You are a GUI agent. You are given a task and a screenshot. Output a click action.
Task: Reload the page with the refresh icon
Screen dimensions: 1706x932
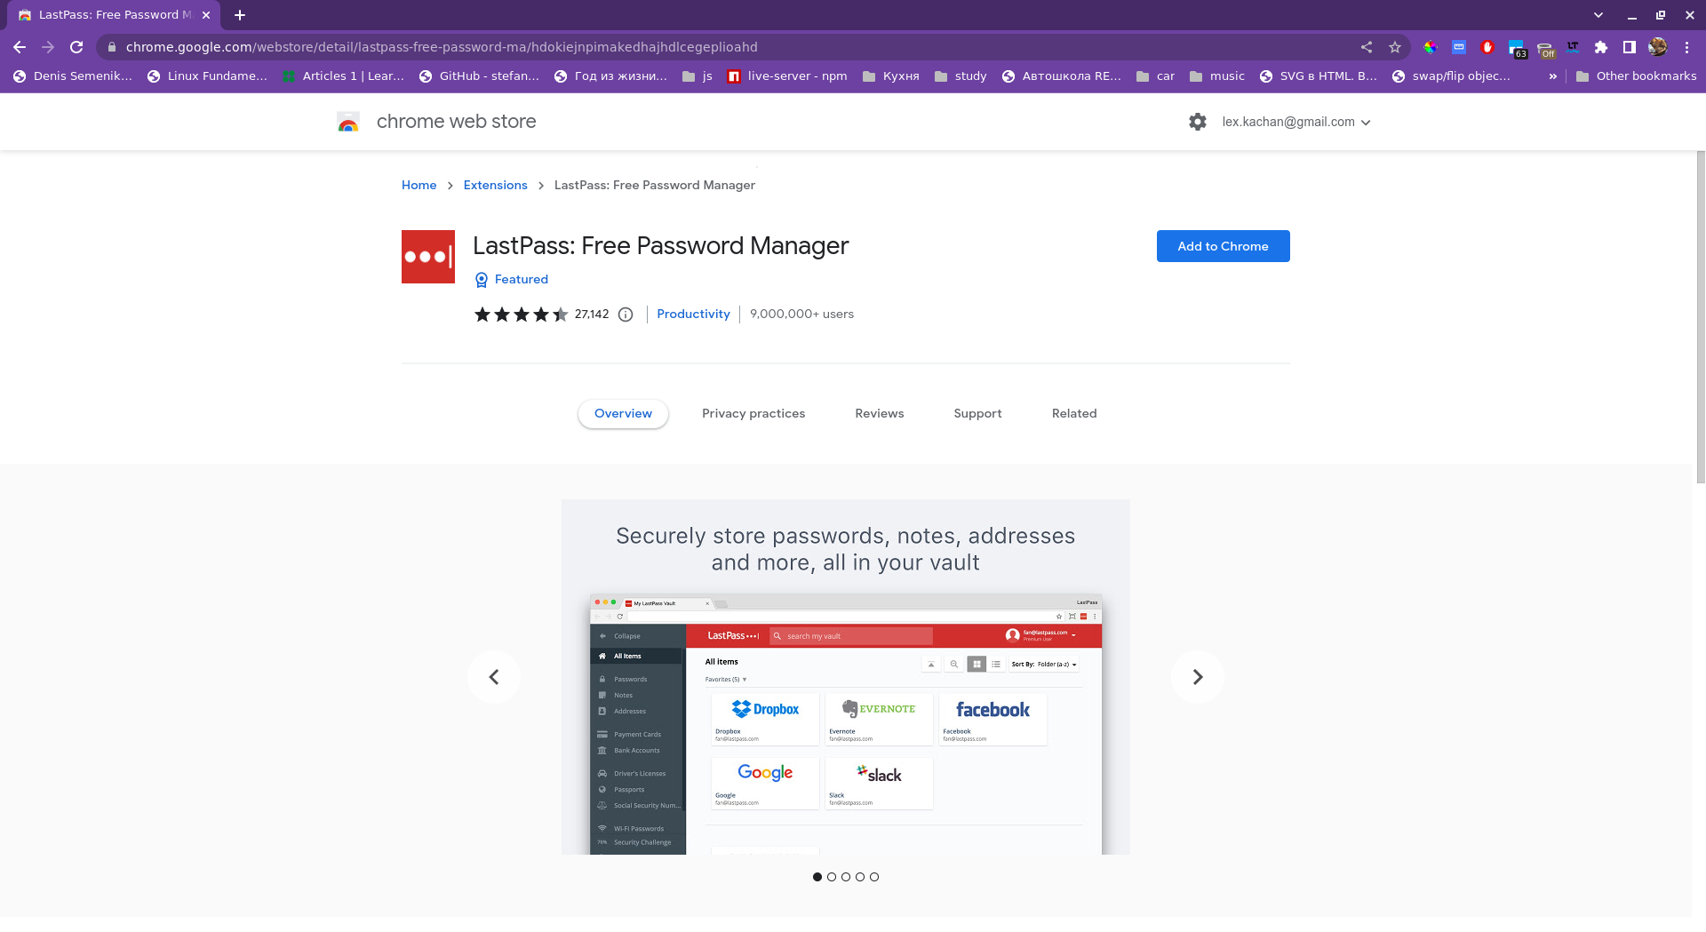point(76,47)
